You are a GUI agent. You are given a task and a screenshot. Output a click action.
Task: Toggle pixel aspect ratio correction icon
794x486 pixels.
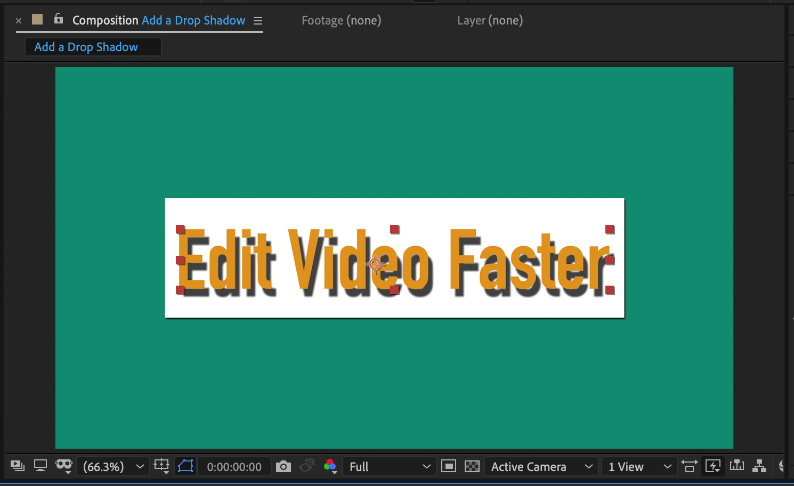[689, 466]
